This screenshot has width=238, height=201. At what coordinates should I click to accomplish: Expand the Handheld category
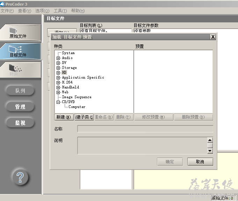coord(58,87)
